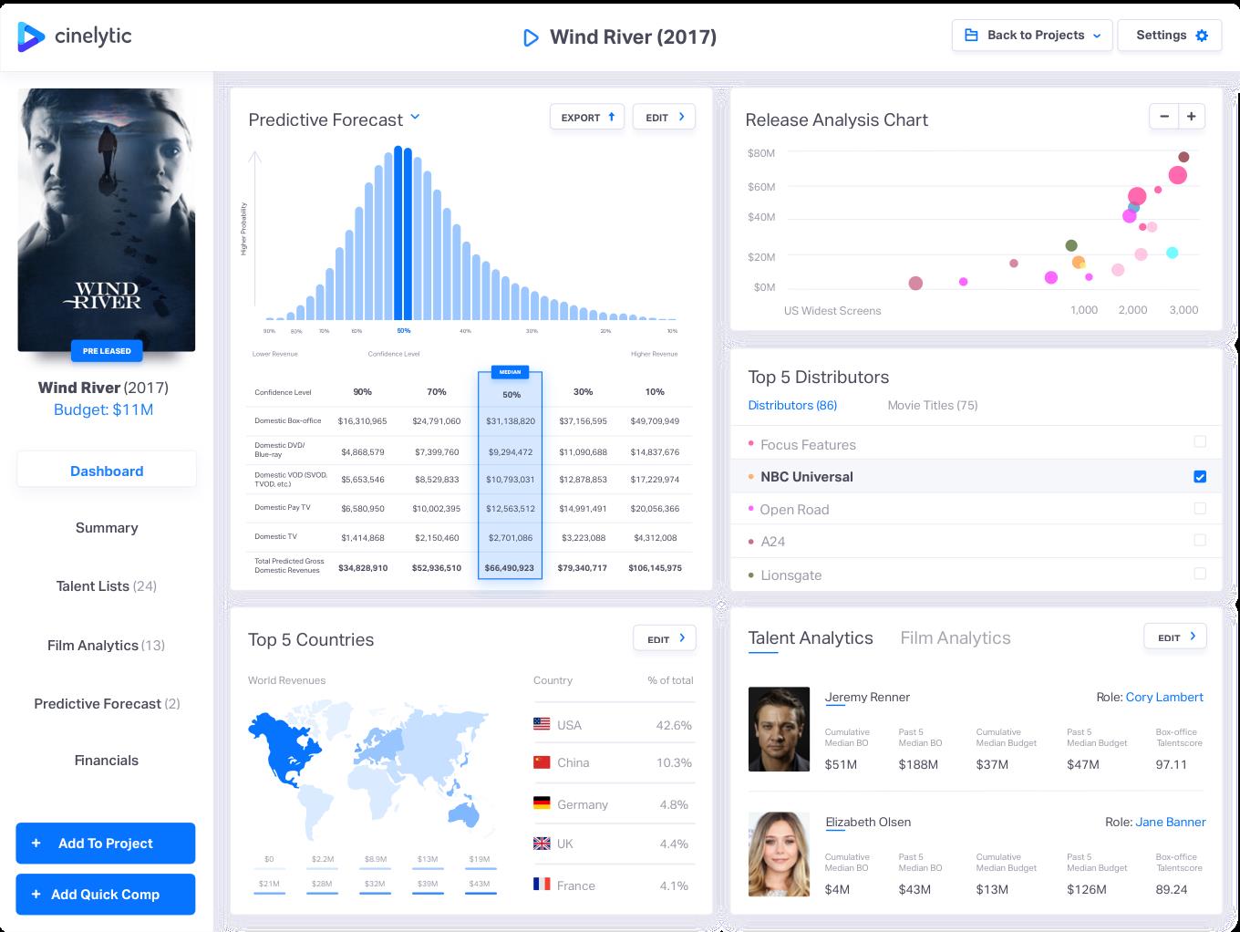The width and height of the screenshot is (1240, 932).
Task: Click the median total value $66,490,923
Action: 510,567
